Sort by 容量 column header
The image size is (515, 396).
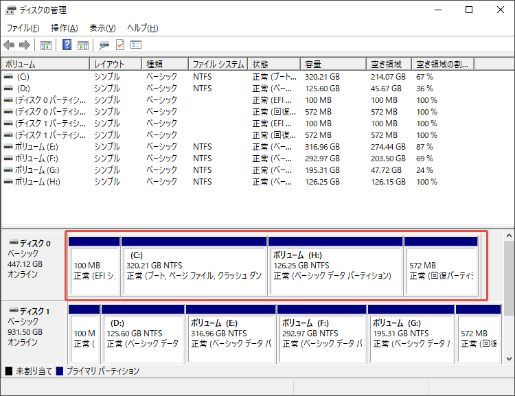click(333, 64)
